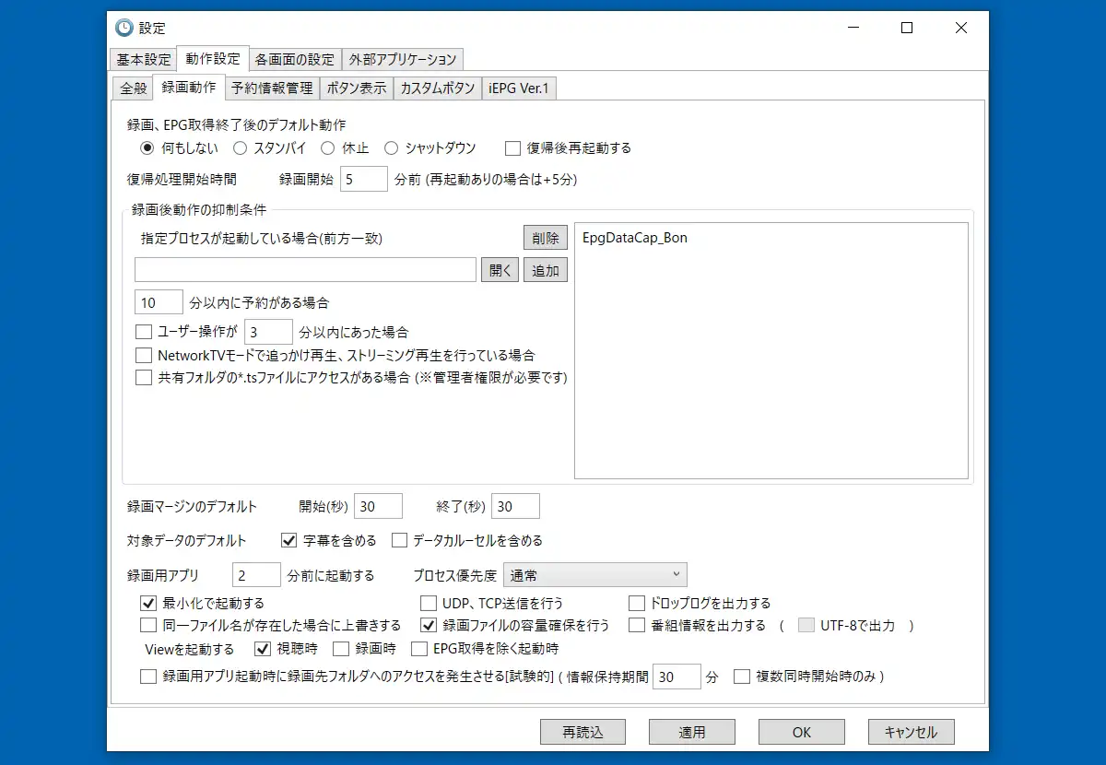The height and width of the screenshot is (765, 1106).
Task: Switch to the 基本設定 tab
Action: [143, 60]
